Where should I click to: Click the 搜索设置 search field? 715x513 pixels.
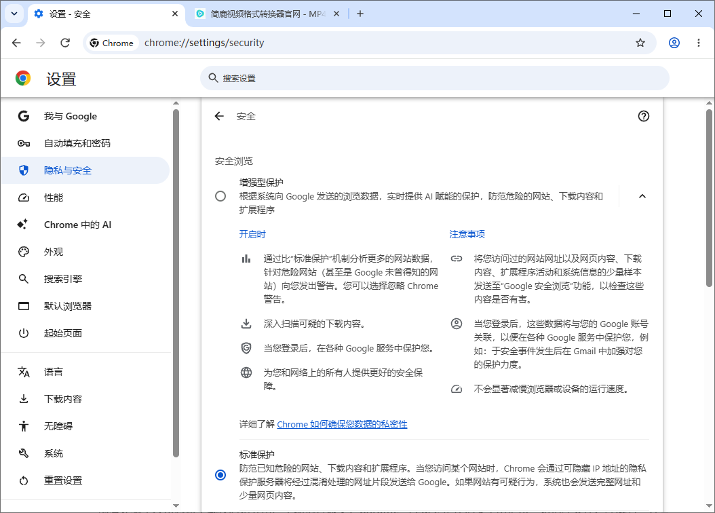435,78
